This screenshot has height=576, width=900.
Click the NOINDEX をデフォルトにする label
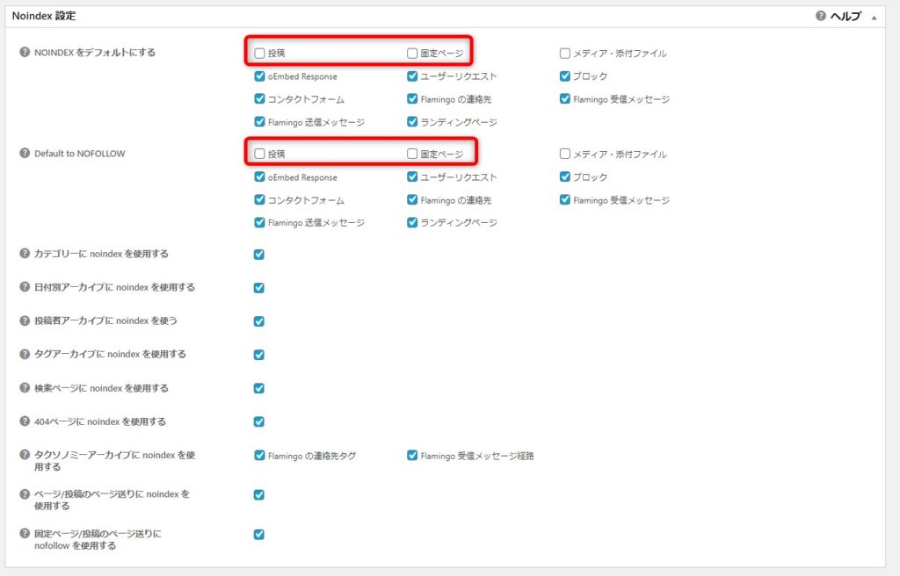(95, 52)
